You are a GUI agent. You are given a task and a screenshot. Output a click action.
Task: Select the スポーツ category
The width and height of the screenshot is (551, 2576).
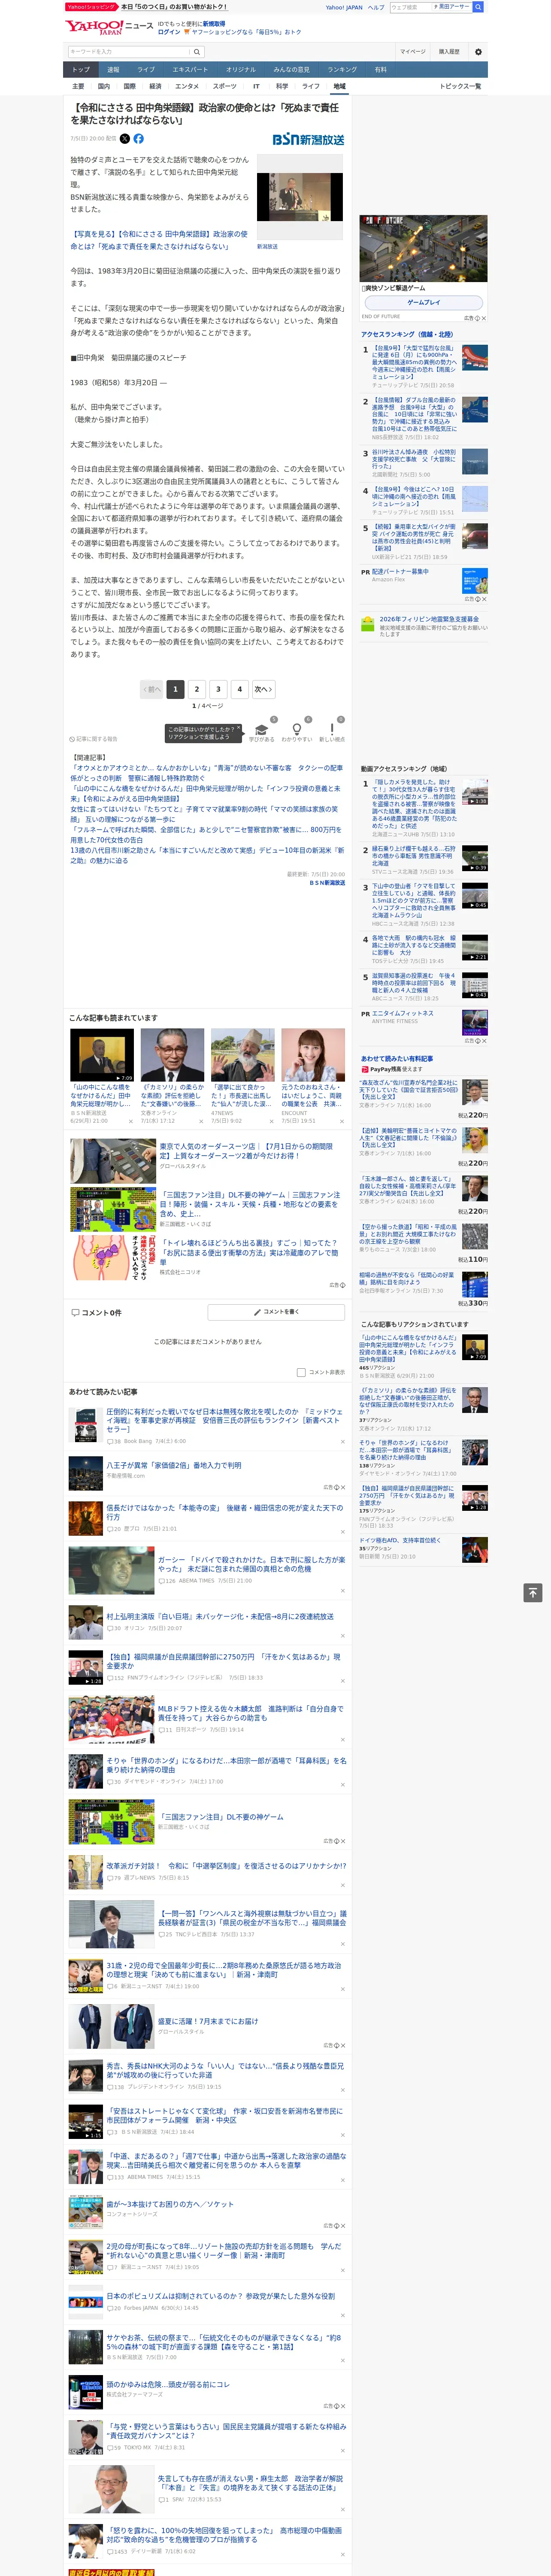225,86
